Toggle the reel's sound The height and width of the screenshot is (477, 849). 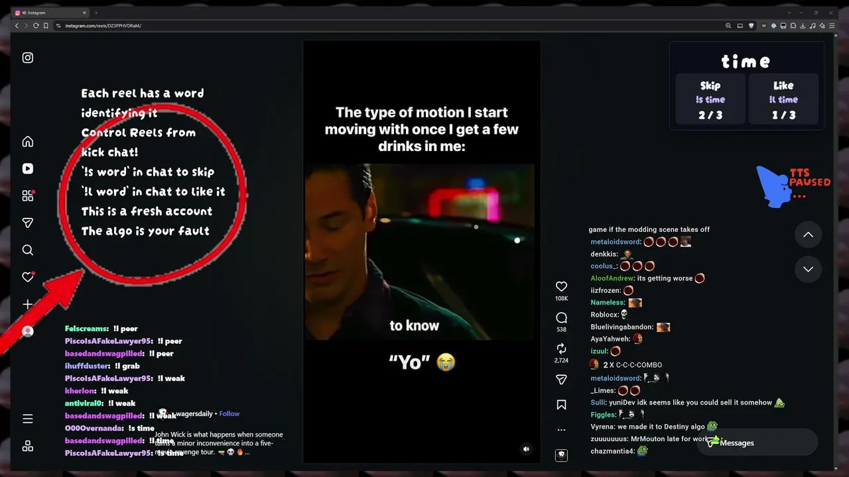tap(526, 449)
